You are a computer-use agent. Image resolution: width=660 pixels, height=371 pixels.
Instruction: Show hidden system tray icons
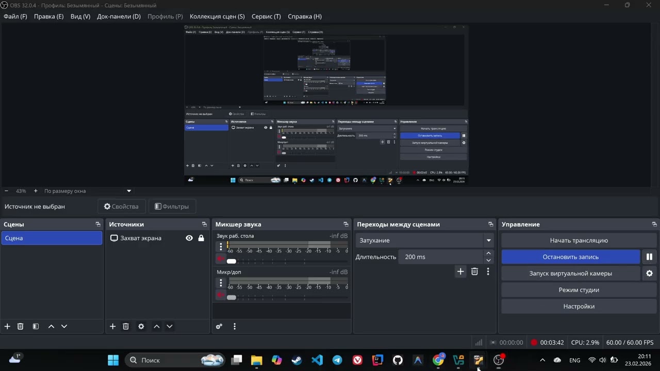pyautogui.click(x=542, y=360)
